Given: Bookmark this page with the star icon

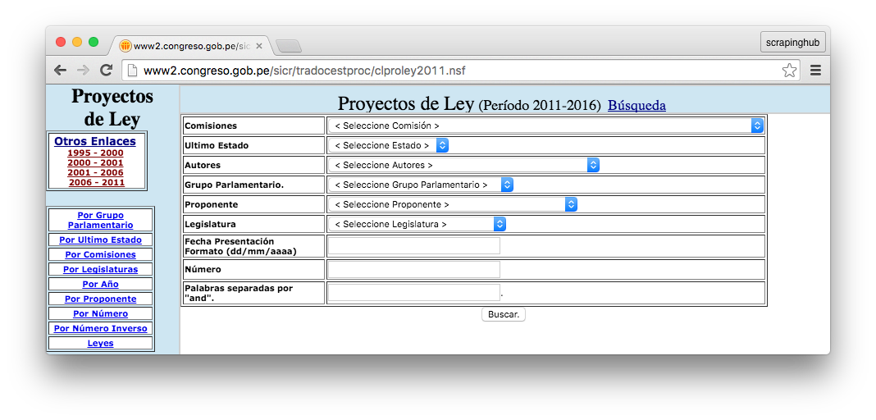Looking at the screenshot, I should tap(789, 71).
